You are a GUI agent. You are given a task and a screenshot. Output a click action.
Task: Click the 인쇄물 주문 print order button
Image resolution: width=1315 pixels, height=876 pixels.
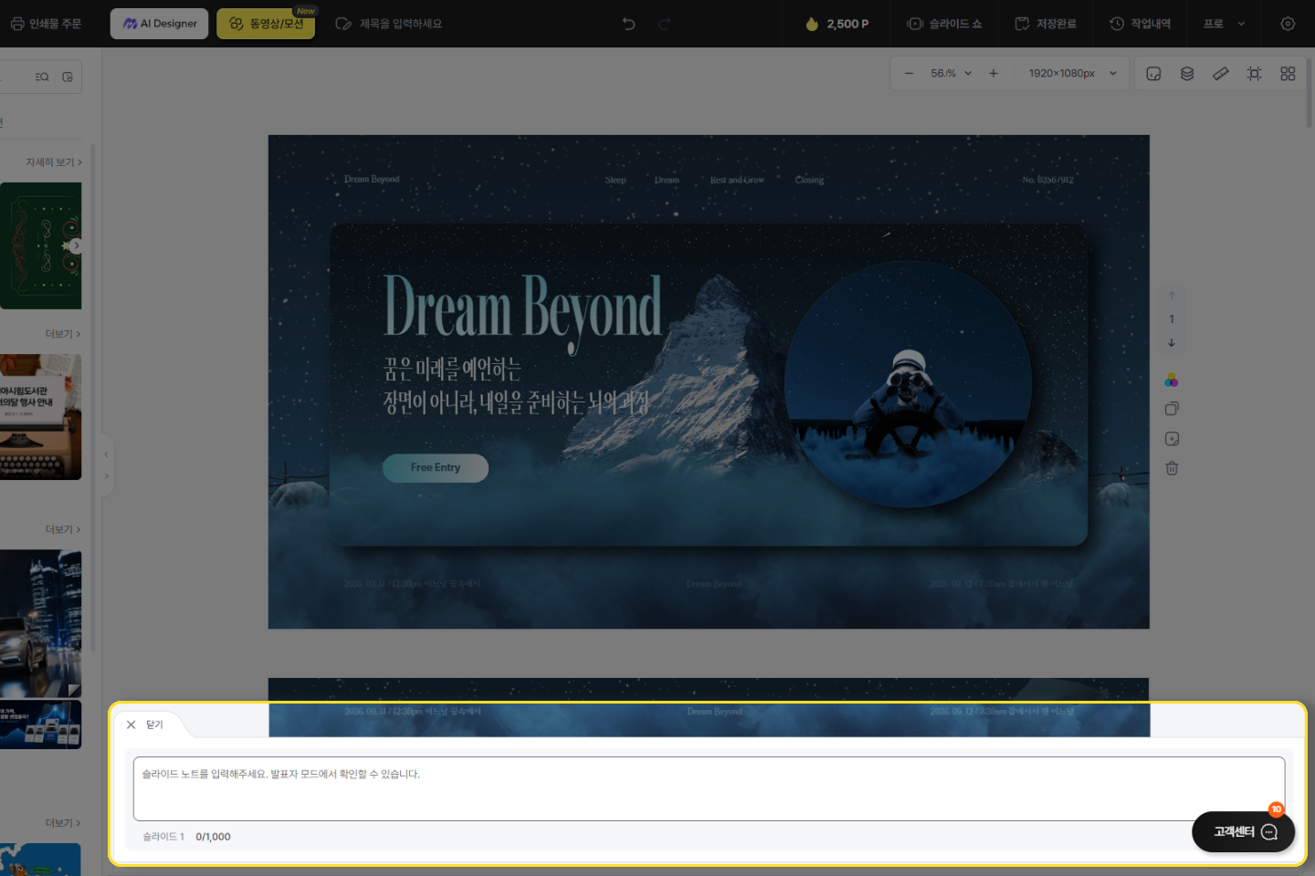46,24
